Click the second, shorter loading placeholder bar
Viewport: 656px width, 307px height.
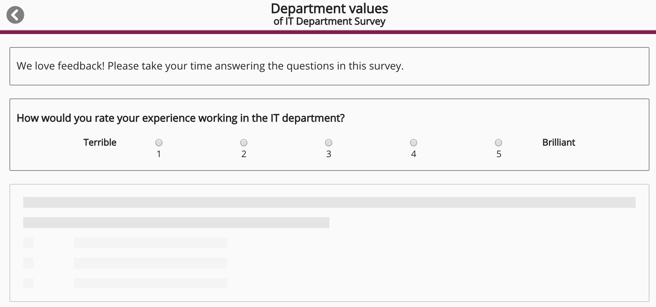point(176,223)
